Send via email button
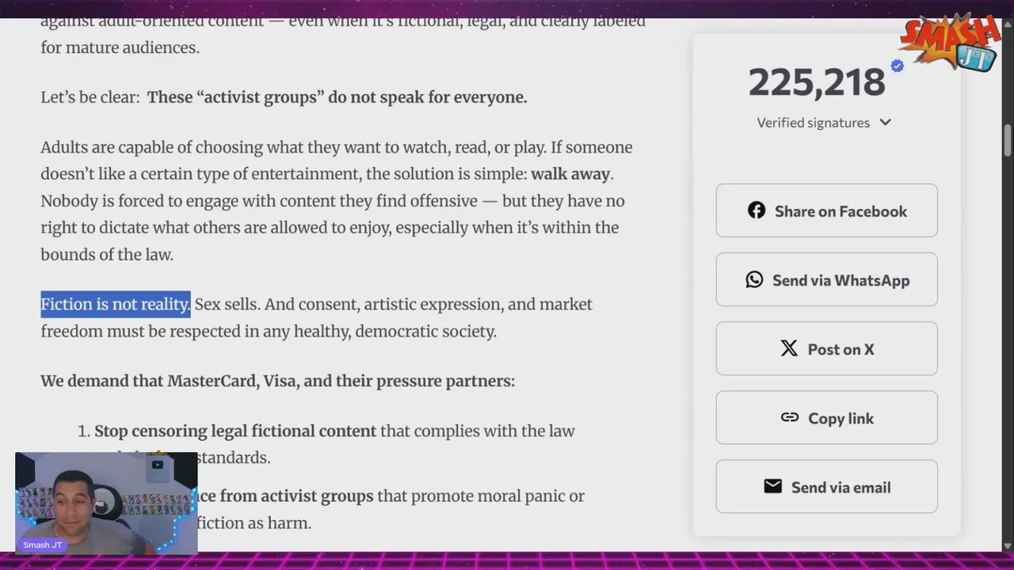The image size is (1014, 570). click(x=826, y=486)
